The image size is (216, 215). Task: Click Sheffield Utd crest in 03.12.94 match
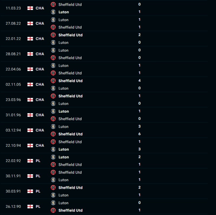click(53, 134)
